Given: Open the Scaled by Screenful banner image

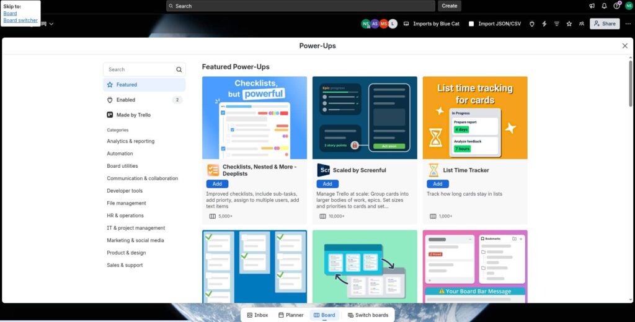Looking at the screenshot, I should 365,118.
